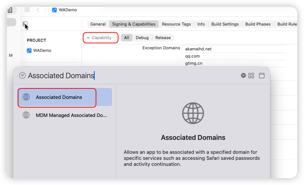The width and height of the screenshot is (304, 185).
Task: Click the filter icon in capability search
Action: click(22, 76)
